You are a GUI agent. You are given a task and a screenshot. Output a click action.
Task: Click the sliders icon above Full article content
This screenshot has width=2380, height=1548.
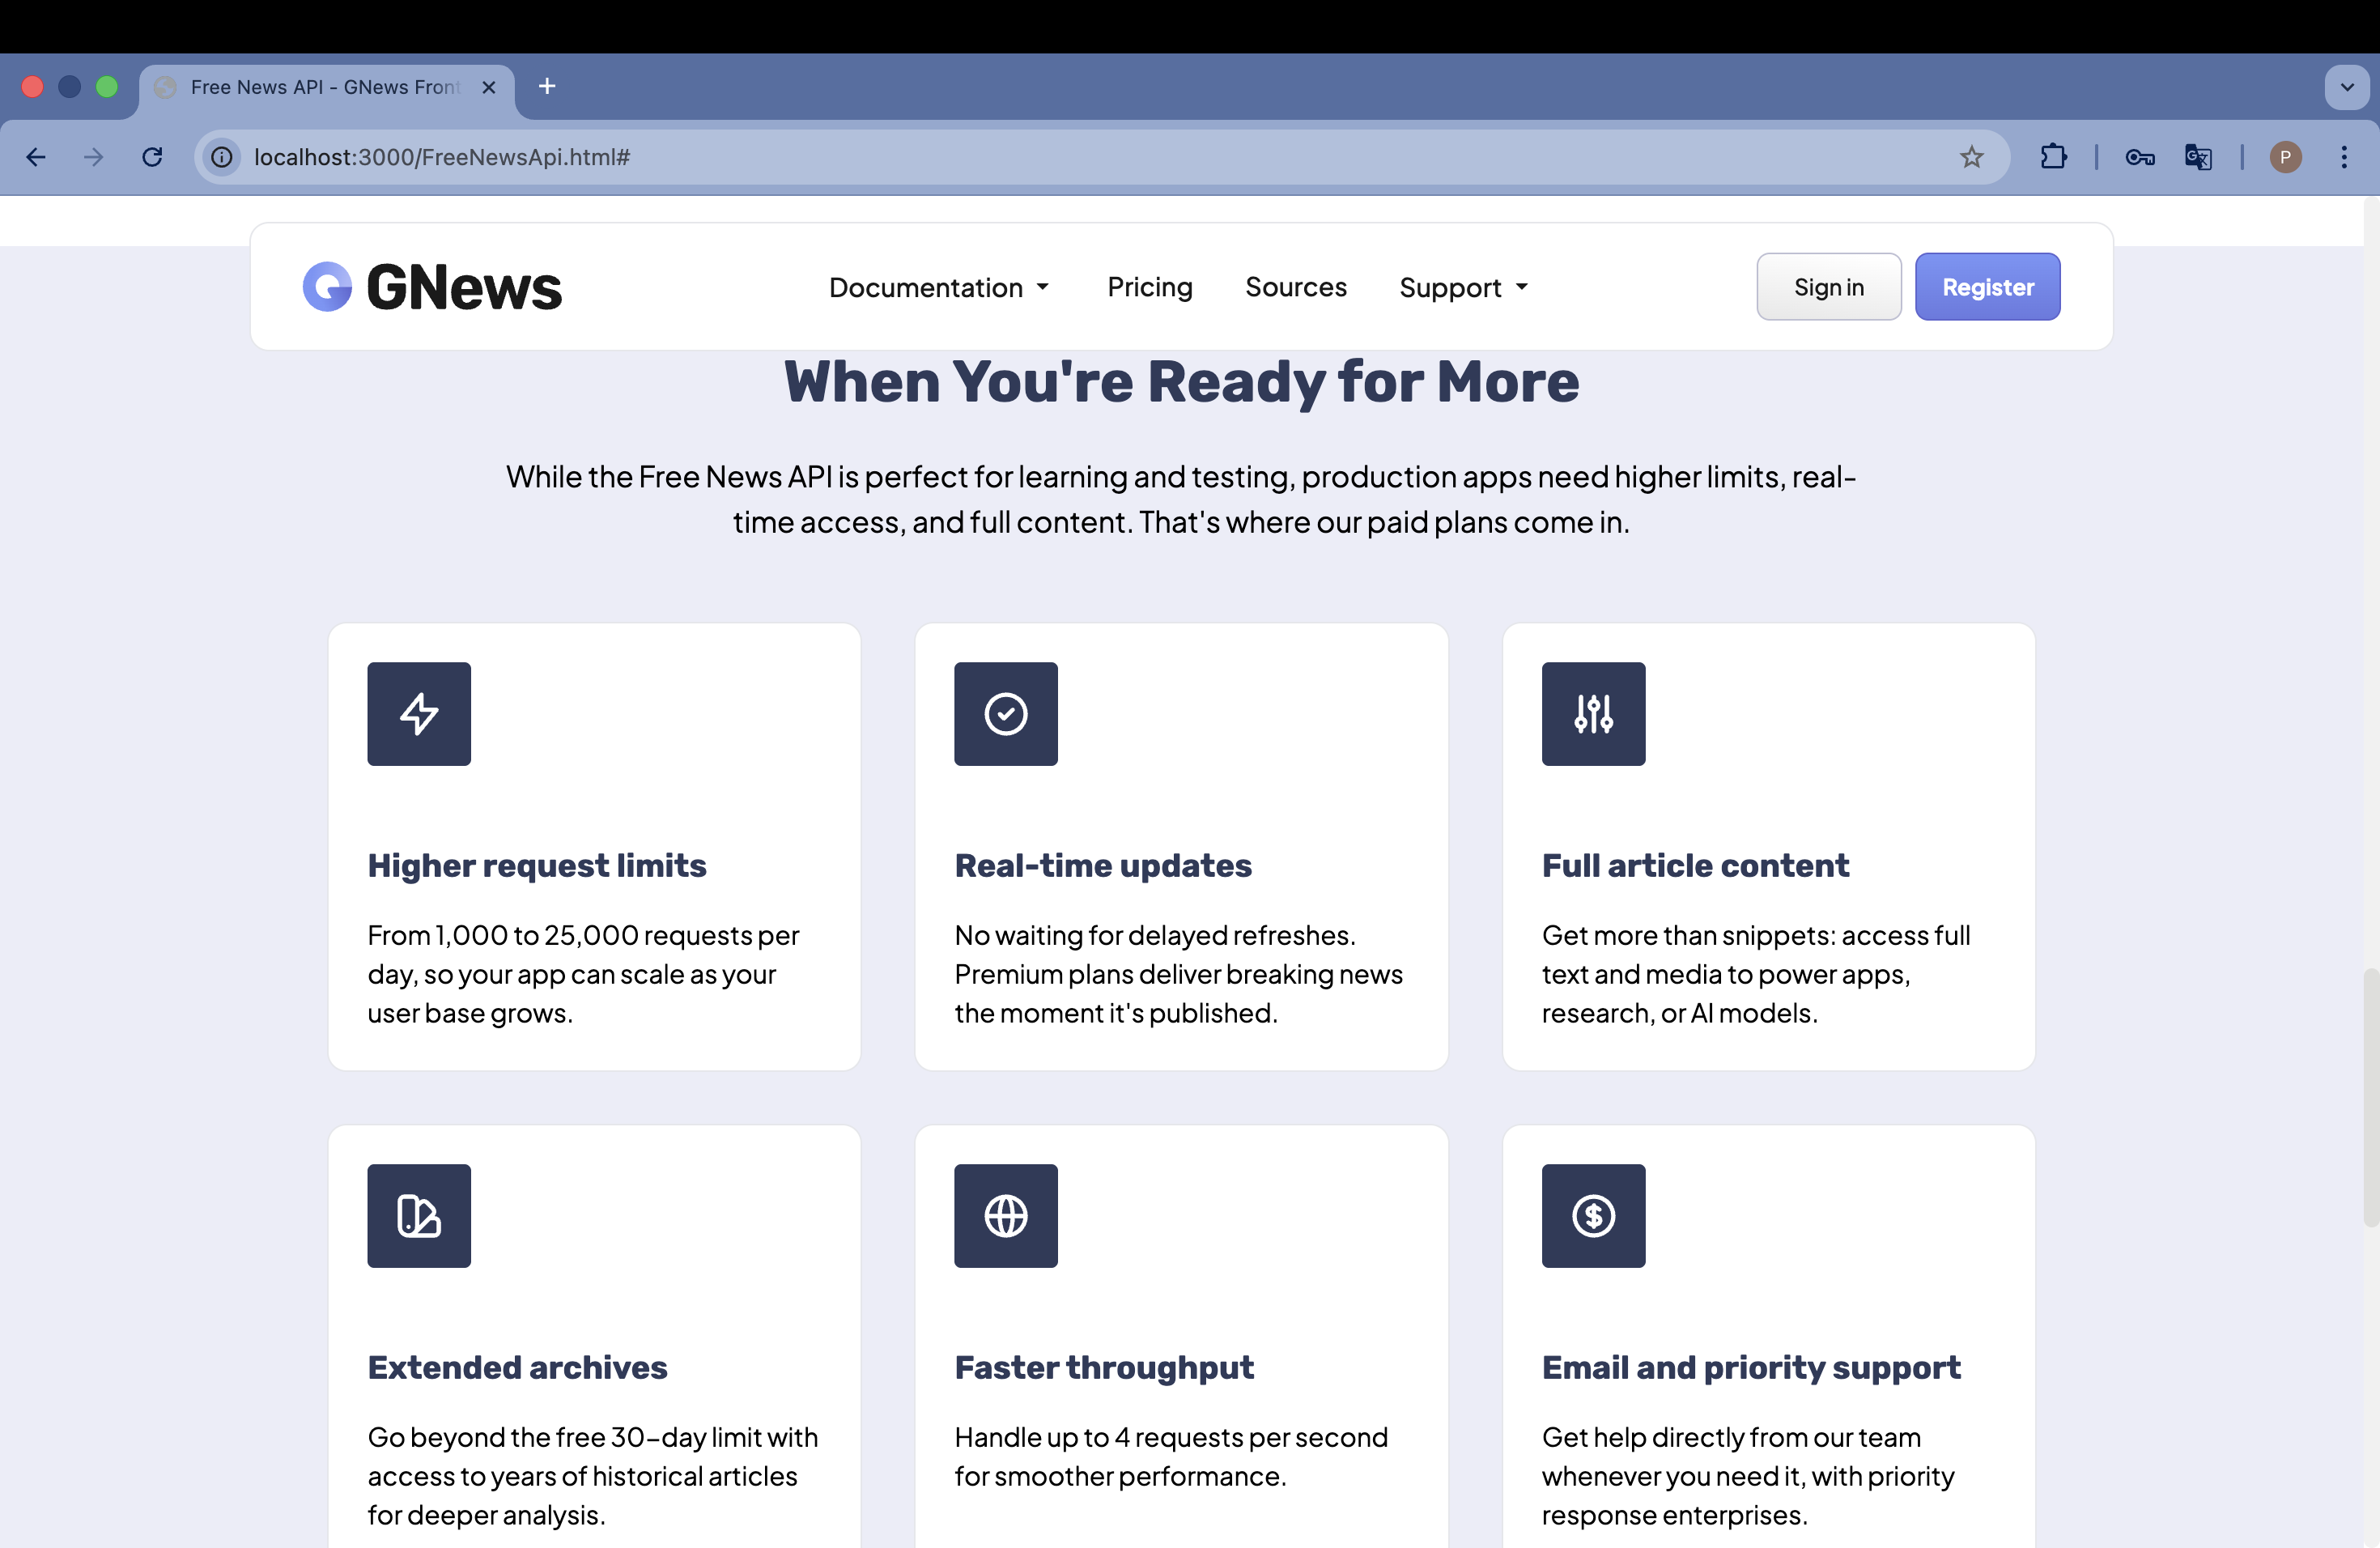[1592, 713]
